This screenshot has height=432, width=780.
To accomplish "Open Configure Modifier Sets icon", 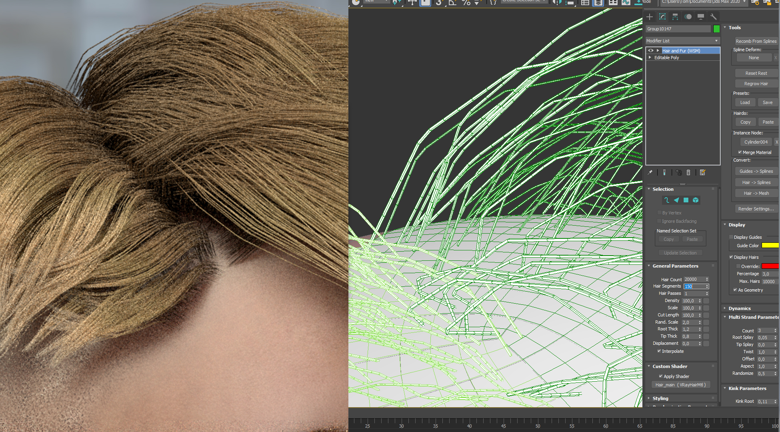I will (703, 172).
